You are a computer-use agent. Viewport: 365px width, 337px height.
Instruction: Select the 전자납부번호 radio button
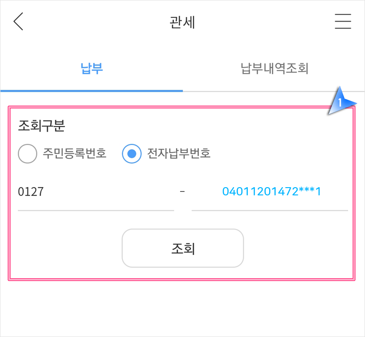click(x=131, y=153)
